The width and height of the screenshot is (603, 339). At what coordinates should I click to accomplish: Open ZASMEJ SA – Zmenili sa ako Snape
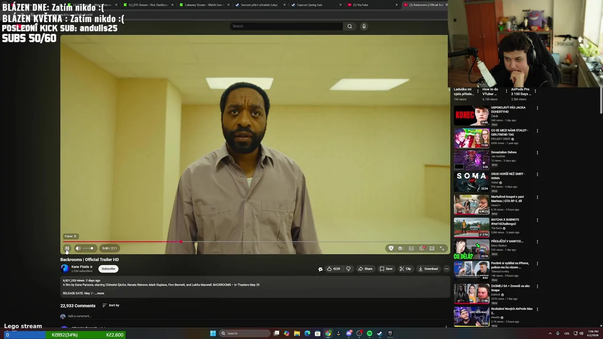coord(510,288)
